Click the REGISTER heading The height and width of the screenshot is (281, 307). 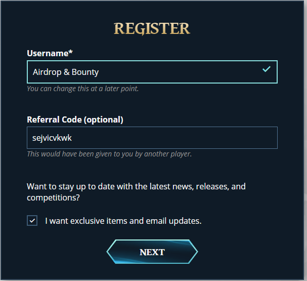click(x=152, y=28)
